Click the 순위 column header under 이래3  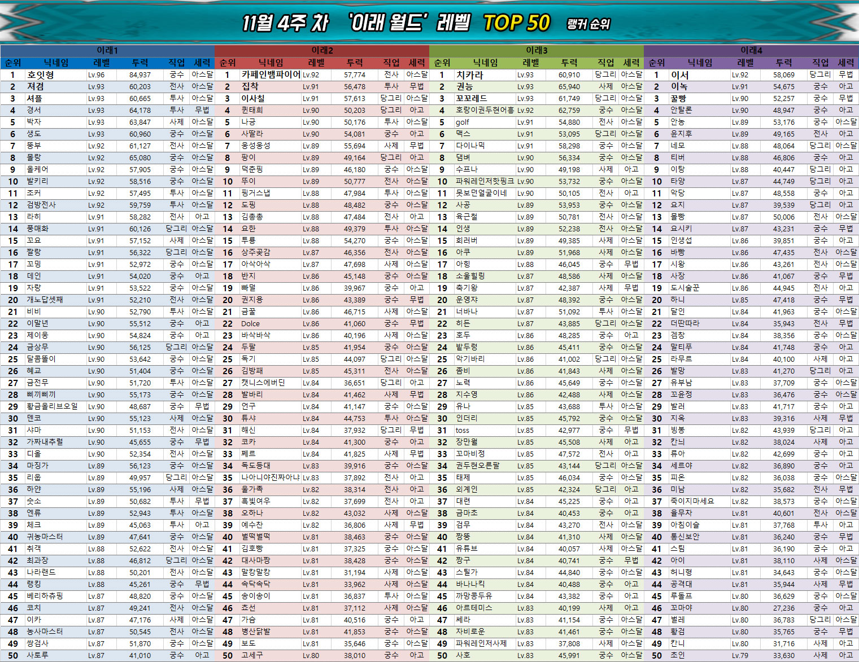point(442,63)
